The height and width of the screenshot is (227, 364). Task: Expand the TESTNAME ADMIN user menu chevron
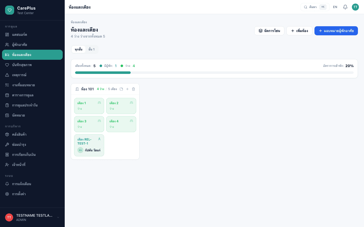58,217
